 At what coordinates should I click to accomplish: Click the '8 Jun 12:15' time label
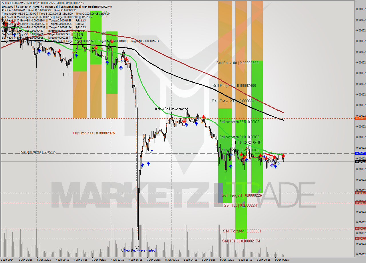click(228, 260)
